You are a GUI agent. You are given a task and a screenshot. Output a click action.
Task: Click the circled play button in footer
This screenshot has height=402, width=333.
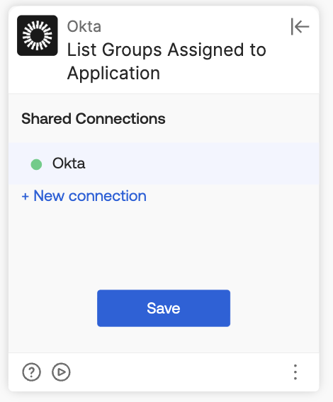coord(61,372)
